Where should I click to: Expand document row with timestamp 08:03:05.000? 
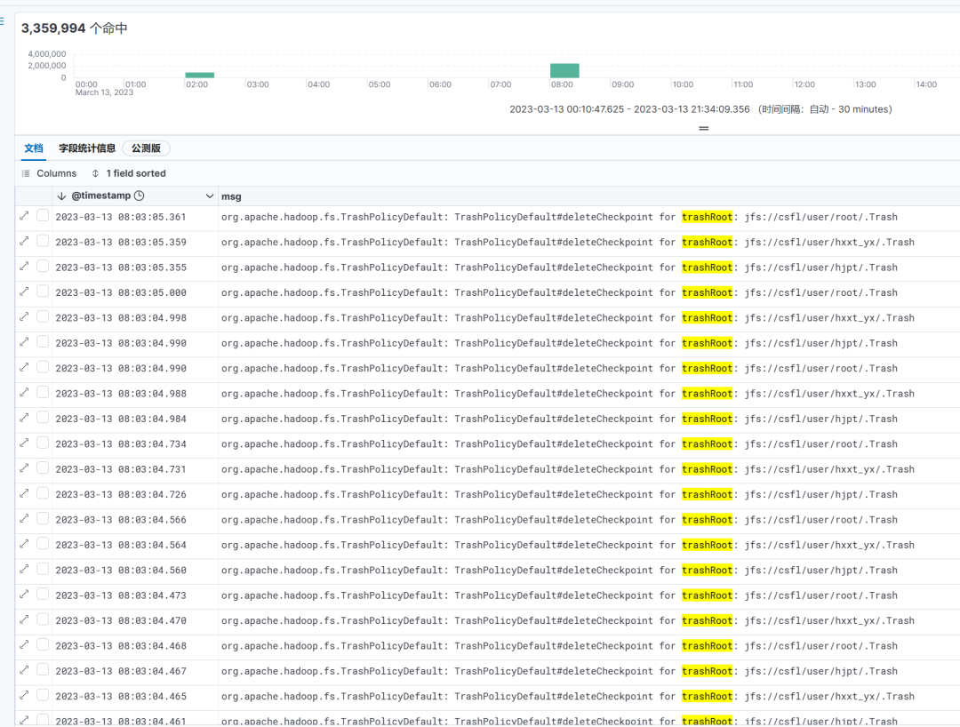tap(24, 292)
